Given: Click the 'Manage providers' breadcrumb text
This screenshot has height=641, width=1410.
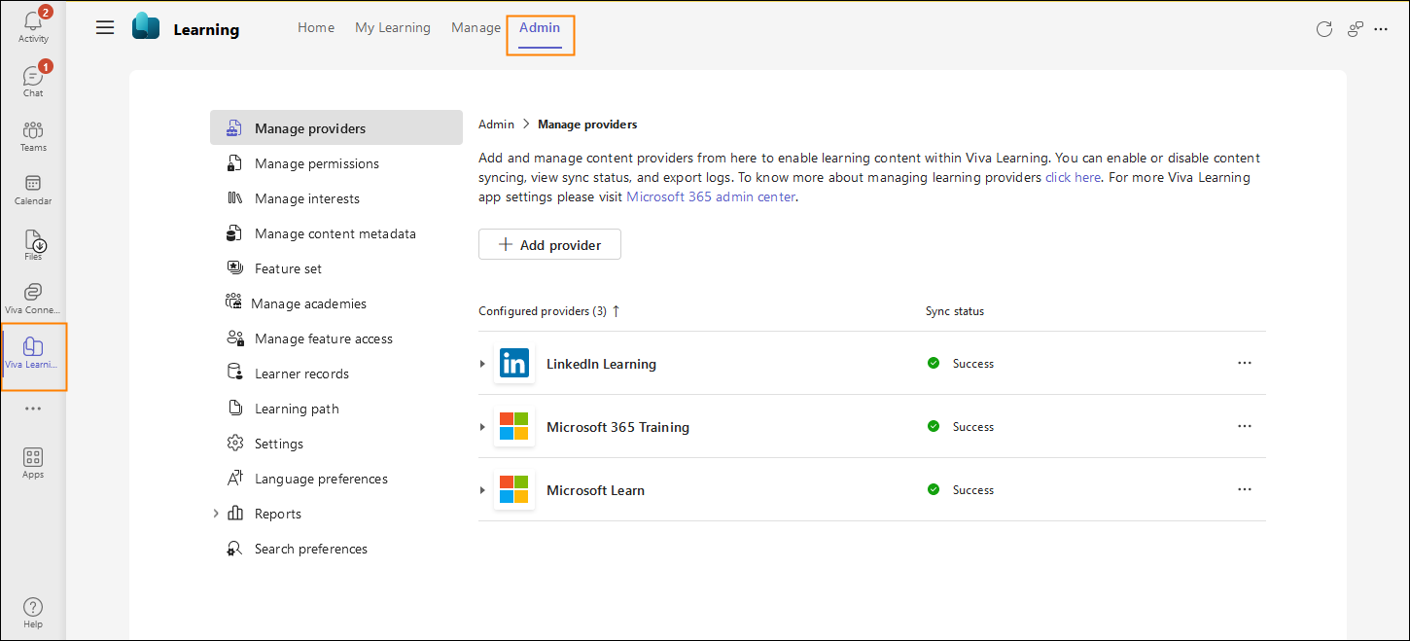Looking at the screenshot, I should point(587,125).
